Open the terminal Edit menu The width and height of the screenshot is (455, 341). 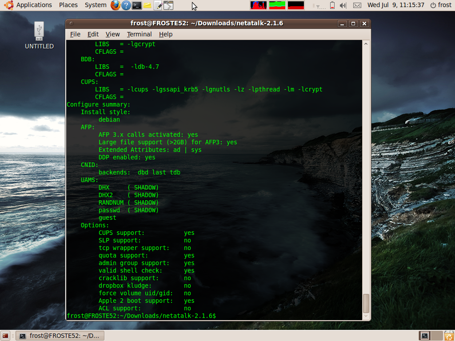click(93, 34)
